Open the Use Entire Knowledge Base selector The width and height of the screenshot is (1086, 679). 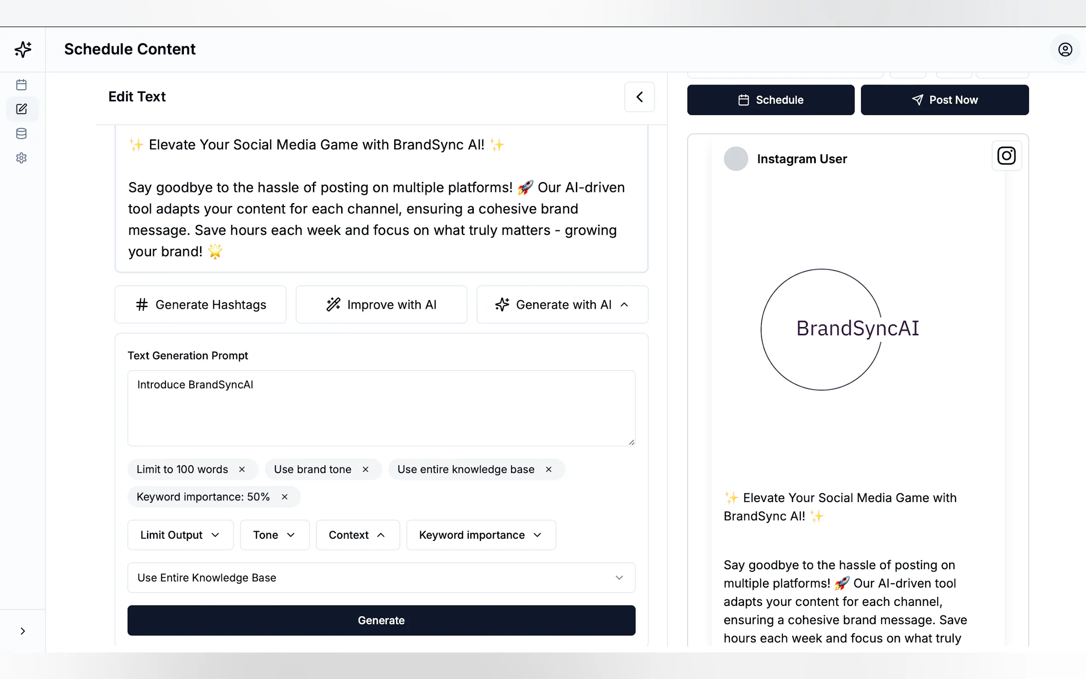coord(381,578)
